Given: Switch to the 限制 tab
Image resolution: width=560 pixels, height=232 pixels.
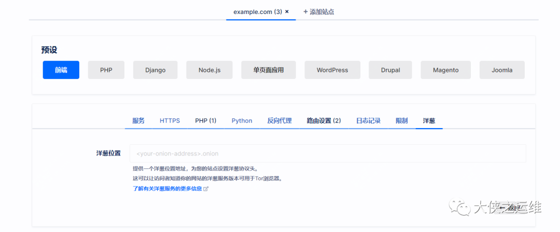Looking at the screenshot, I should click(x=401, y=120).
